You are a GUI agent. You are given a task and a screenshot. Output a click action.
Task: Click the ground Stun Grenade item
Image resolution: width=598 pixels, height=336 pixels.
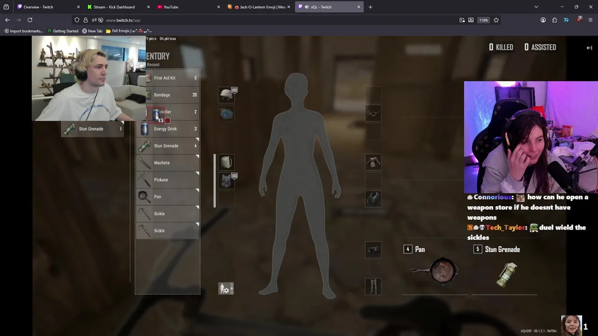coord(93,129)
